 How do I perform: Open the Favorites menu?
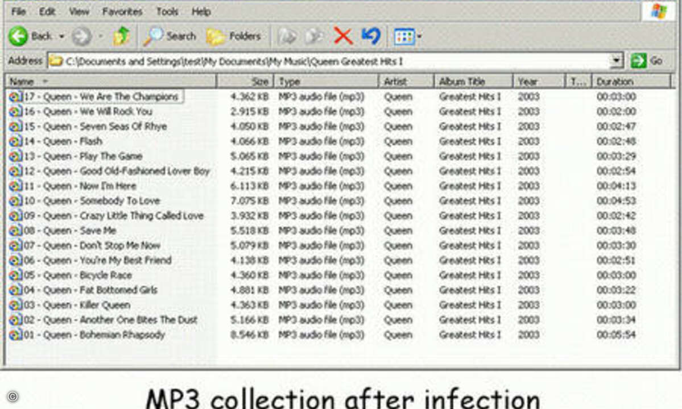pyautogui.click(x=122, y=11)
